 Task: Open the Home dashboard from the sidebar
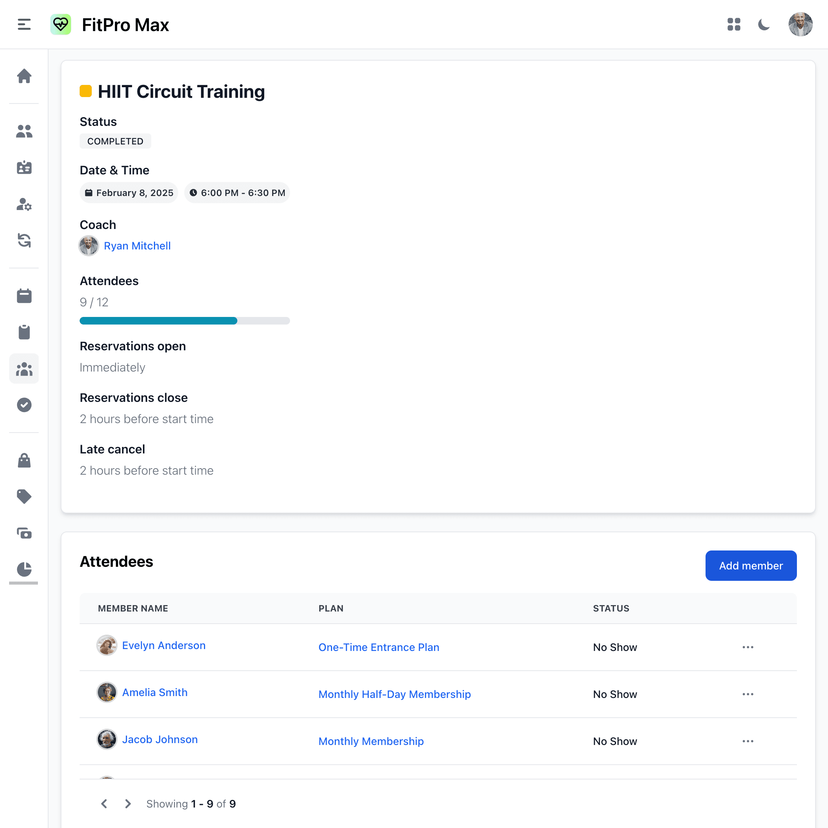pos(24,76)
